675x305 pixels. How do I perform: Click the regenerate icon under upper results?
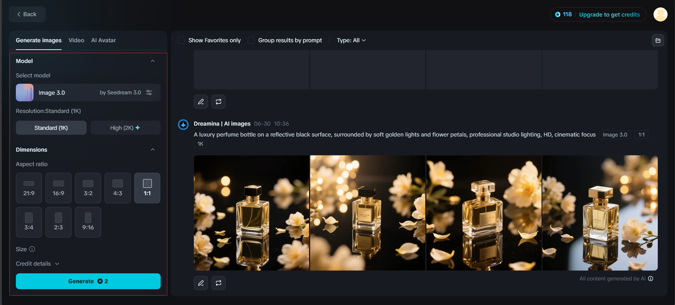218,102
